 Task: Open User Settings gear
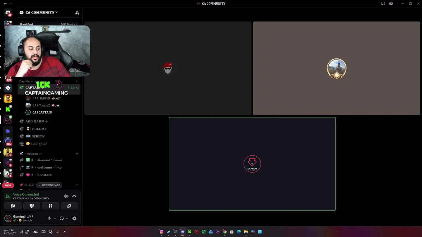click(74, 218)
